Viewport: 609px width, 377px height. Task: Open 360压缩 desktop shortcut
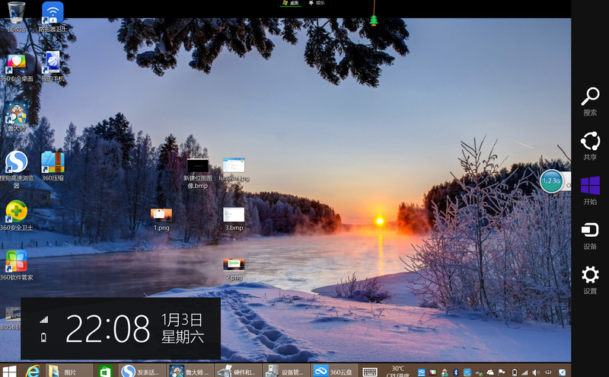53,163
